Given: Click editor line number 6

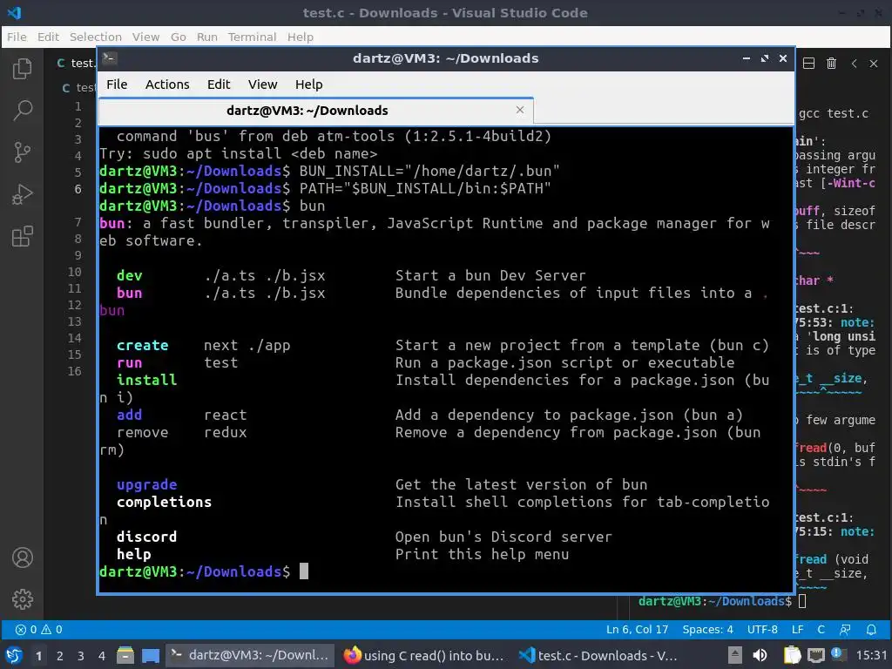Looking at the screenshot, I should (x=78, y=189).
